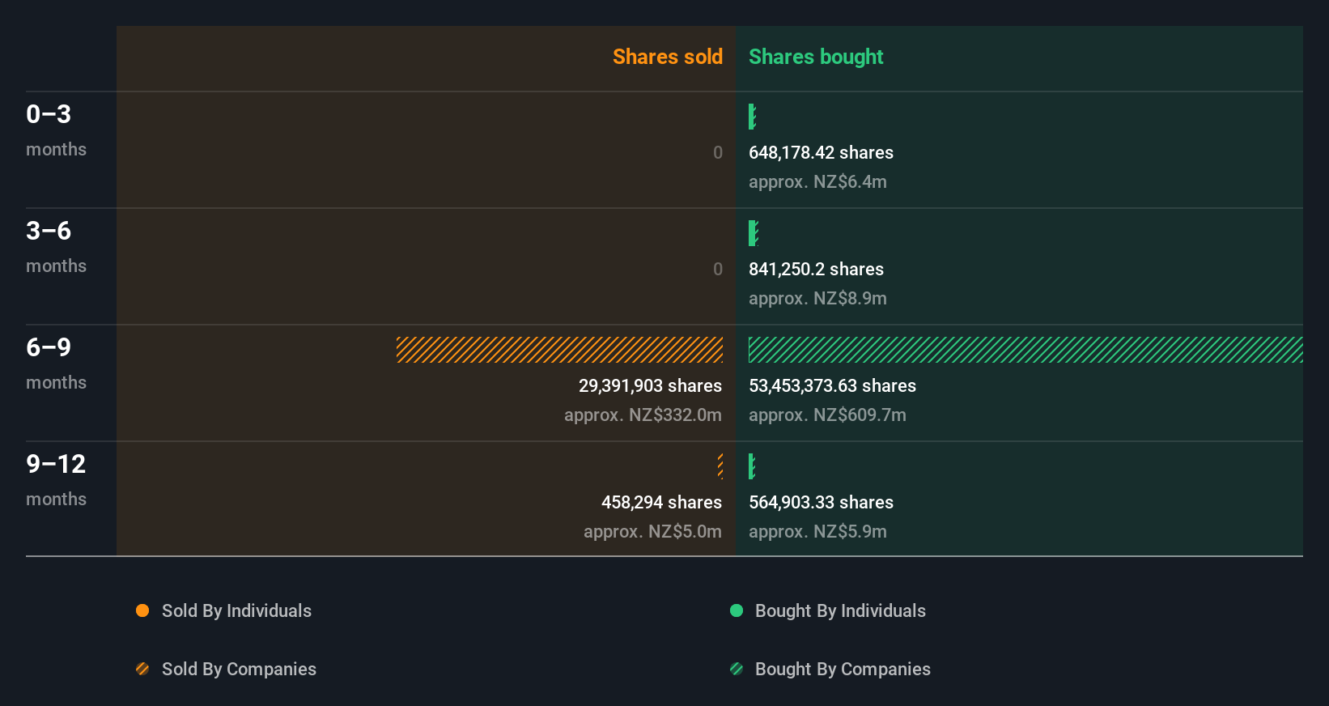The image size is (1329, 706).
Task: Click the approx. NZ$609.7m value
Action: 827,415
